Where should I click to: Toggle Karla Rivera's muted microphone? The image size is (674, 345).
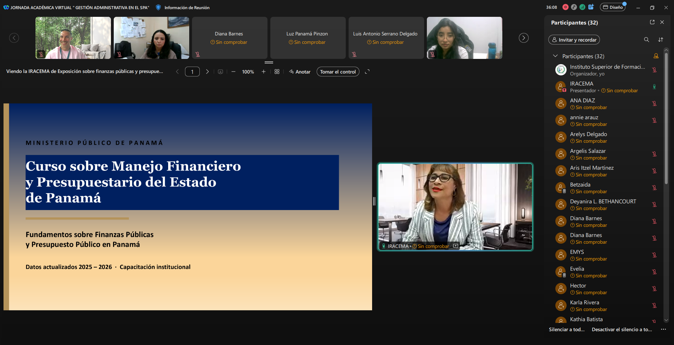654,305
